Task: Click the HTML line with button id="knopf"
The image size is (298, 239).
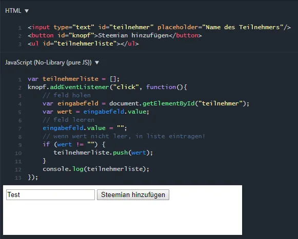Action: click(x=115, y=35)
